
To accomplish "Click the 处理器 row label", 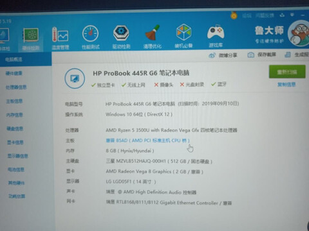I will click(x=72, y=130).
